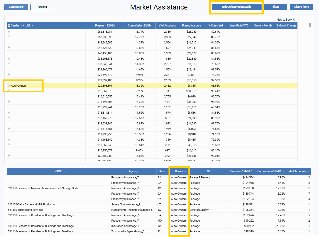319x237 pixels.
Task: Expand the Auto-Owners carrier row
Action: tap(9, 86)
